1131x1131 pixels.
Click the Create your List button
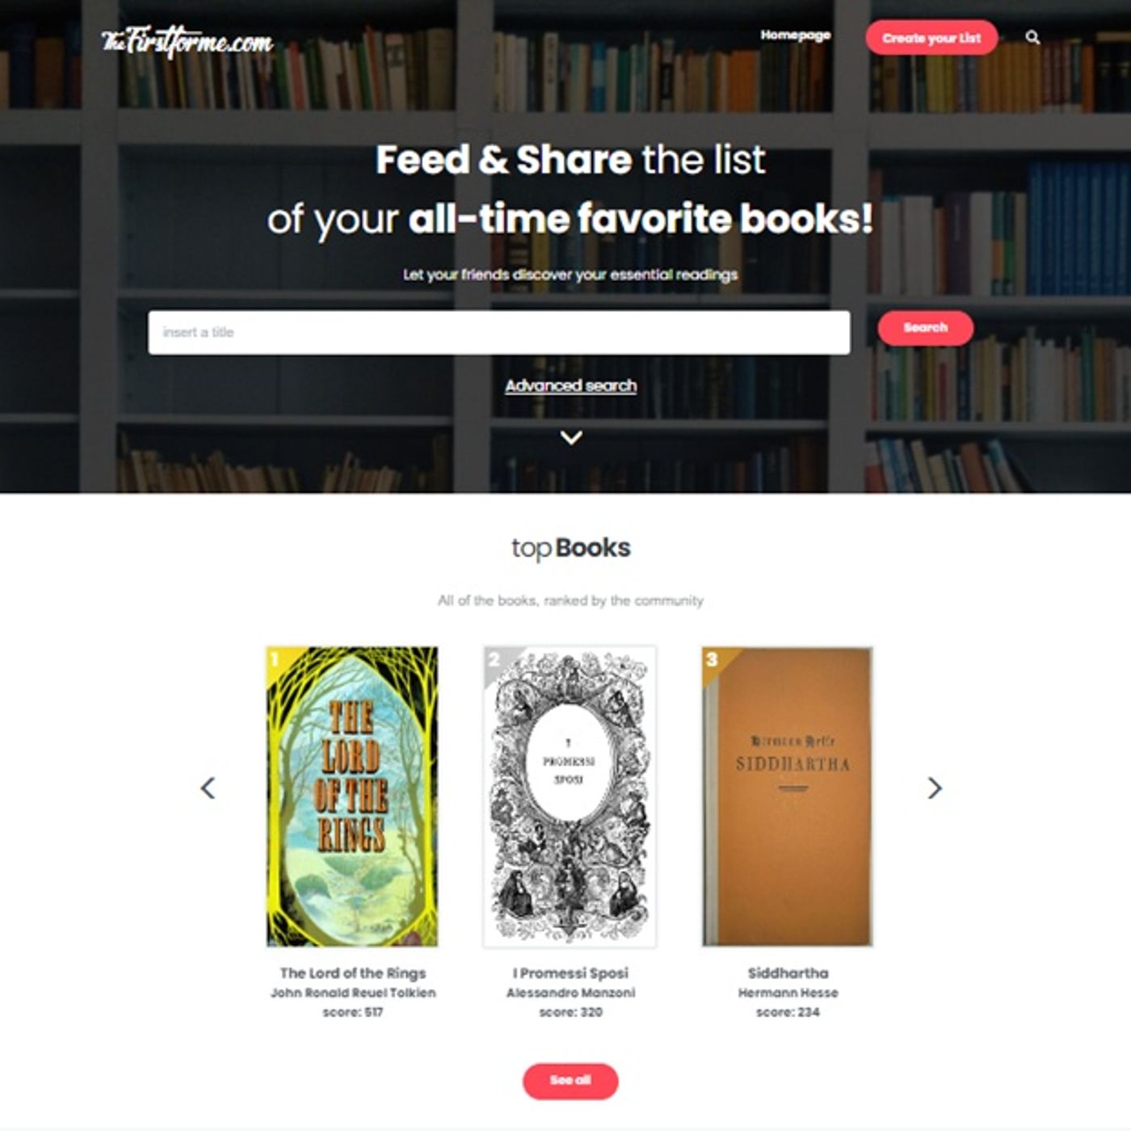pyautogui.click(x=931, y=38)
